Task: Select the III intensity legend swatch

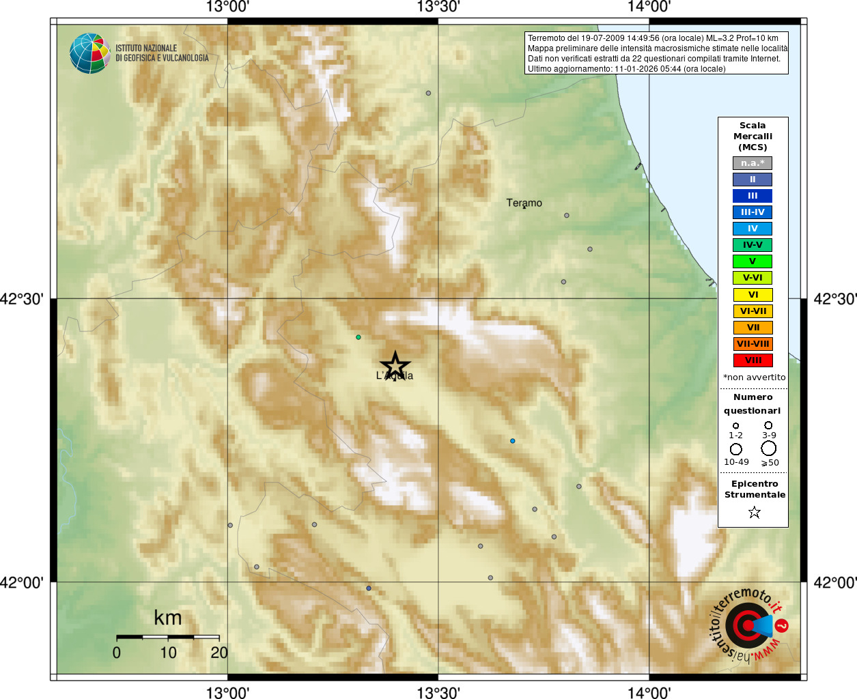Action: [x=753, y=196]
